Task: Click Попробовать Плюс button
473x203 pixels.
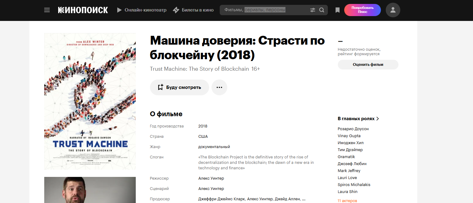Action: point(362,10)
